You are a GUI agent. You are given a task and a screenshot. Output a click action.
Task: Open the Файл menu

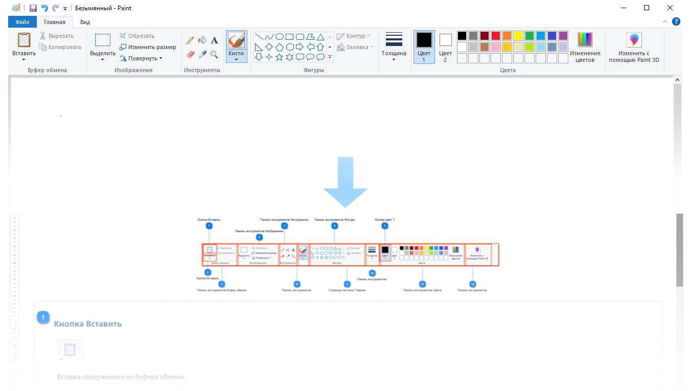22,22
